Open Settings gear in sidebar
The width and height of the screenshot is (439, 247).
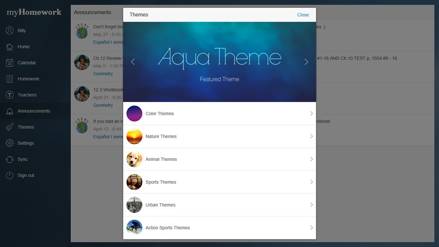pos(9,143)
